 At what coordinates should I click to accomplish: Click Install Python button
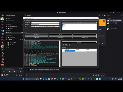click(36, 37)
